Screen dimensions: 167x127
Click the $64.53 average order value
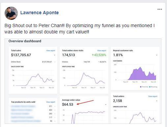68,105
